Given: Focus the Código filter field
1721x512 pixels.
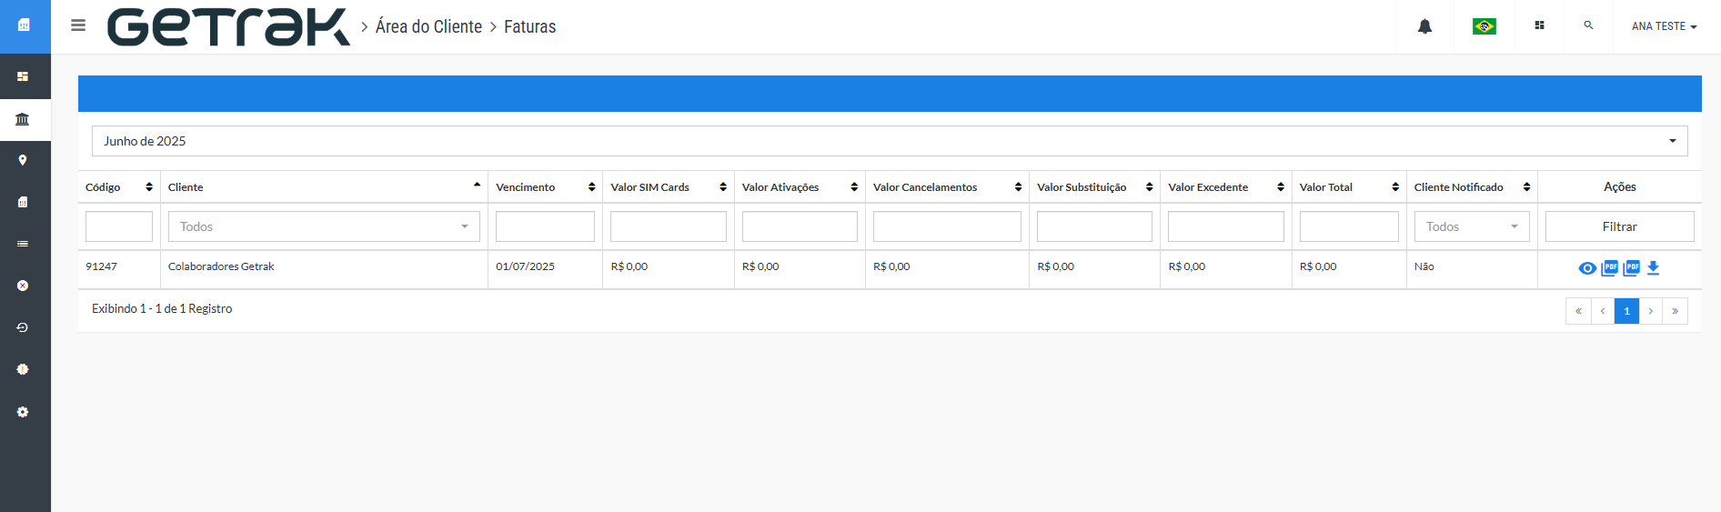Looking at the screenshot, I should pos(119,226).
